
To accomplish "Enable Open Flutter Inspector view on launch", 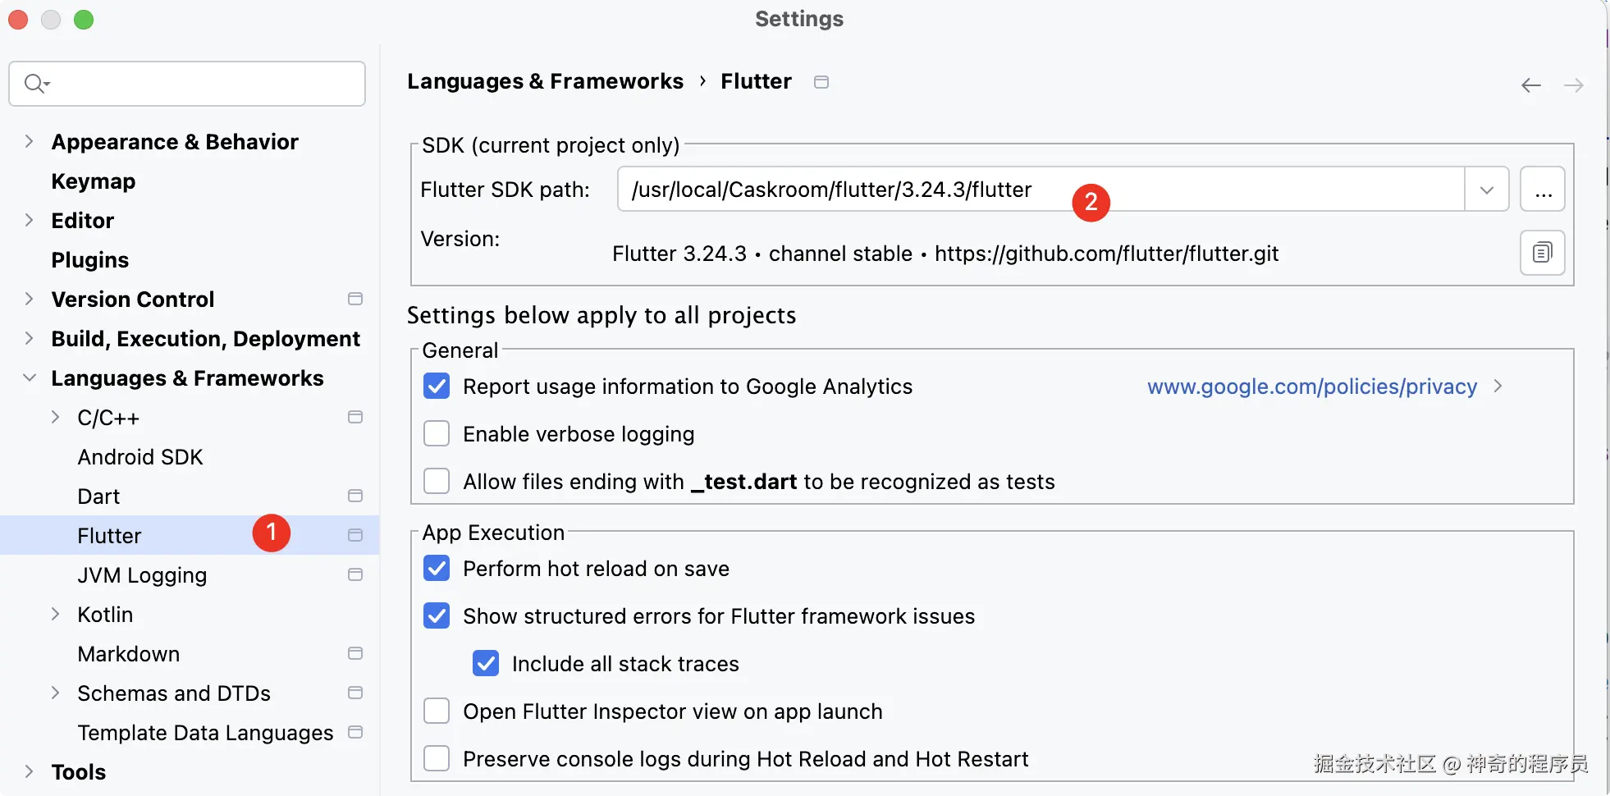I will (437, 711).
